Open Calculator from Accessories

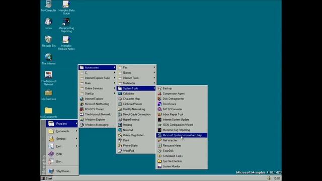pos(136,94)
